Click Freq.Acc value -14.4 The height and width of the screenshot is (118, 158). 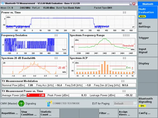coord(58,85)
